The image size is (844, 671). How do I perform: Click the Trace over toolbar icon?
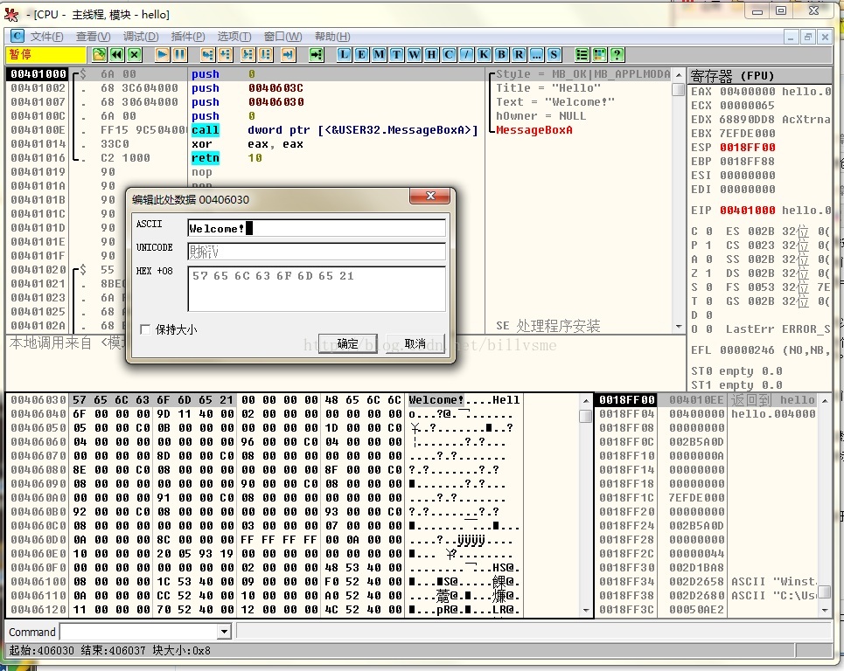pos(265,54)
